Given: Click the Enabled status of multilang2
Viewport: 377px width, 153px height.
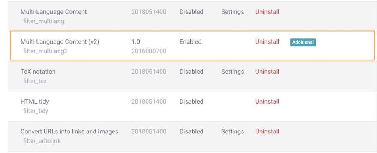Looking at the screenshot, I should 190,42.
